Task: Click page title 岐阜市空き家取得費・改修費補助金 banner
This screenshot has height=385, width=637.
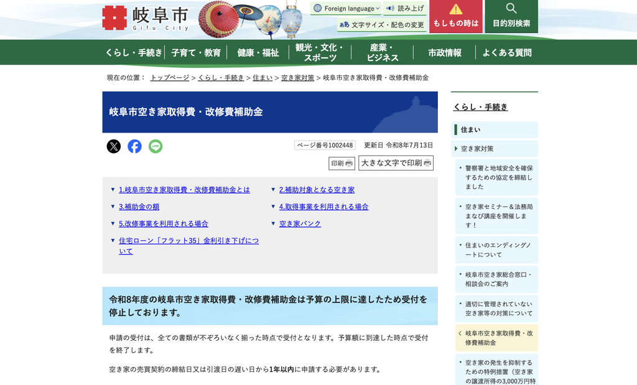Action: point(270,112)
